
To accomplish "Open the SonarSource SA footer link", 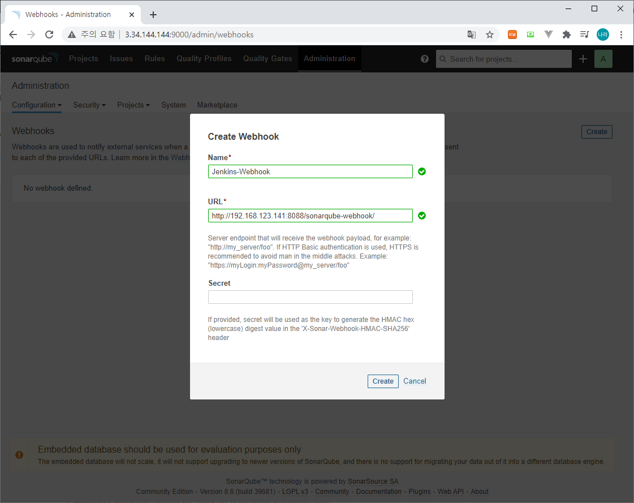I will click(x=373, y=481).
